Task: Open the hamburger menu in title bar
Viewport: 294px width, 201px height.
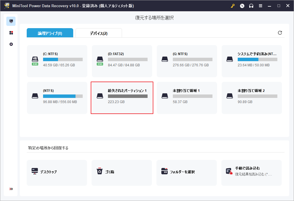Action: (260, 6)
